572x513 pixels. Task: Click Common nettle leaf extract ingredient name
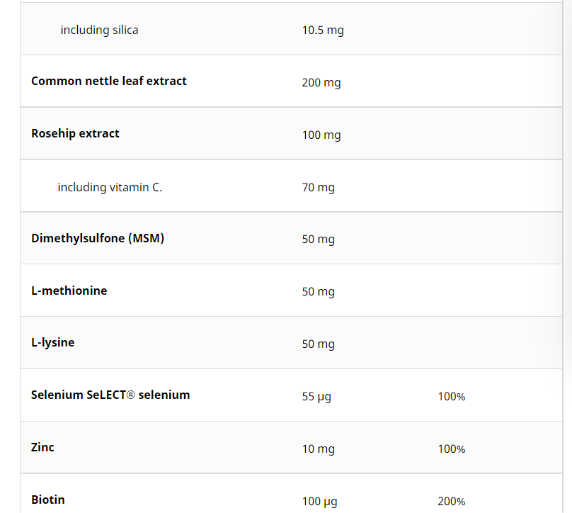(x=109, y=81)
